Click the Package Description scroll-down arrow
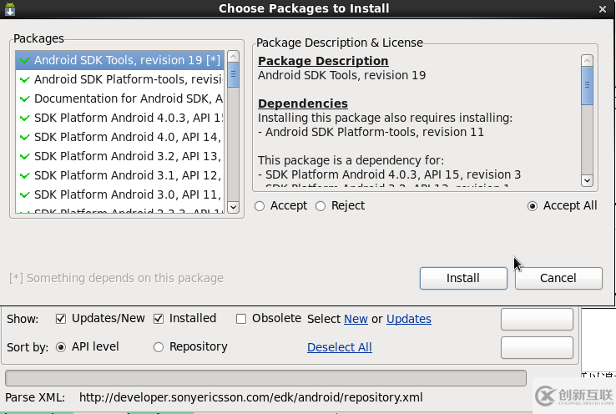The width and height of the screenshot is (616, 414). click(587, 180)
